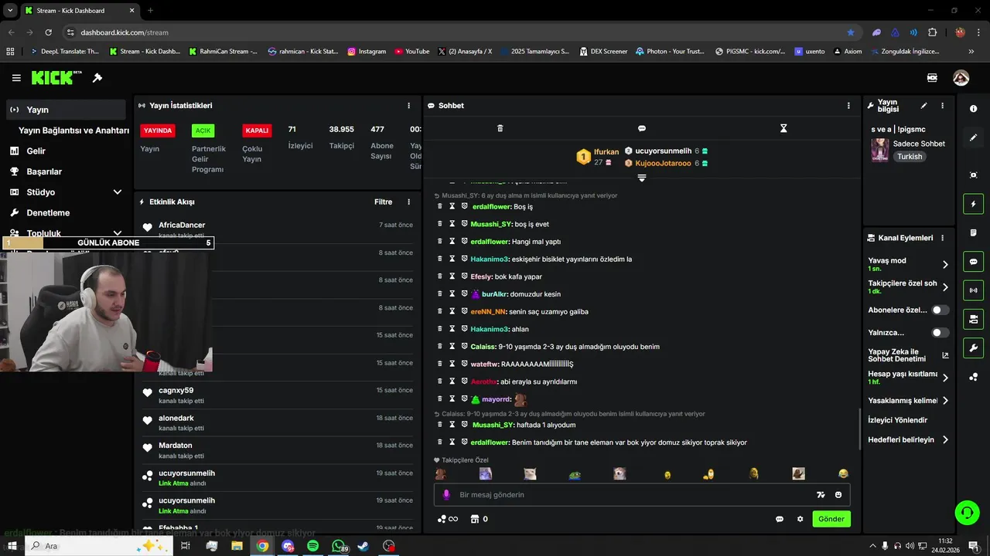Click the green camera panel icon in the right sidebar

coord(973,319)
